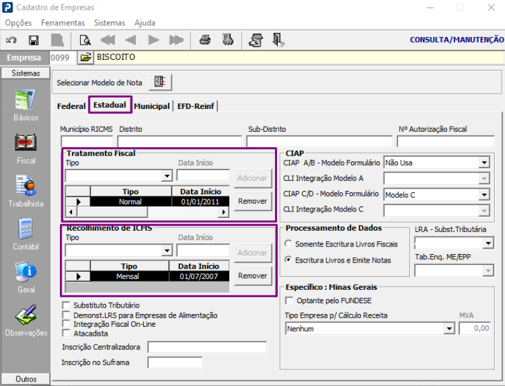505x386 pixels.
Task: Click the Observações sidebar icon
Action: click(25, 318)
